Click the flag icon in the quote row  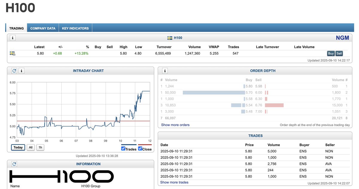[13, 53]
